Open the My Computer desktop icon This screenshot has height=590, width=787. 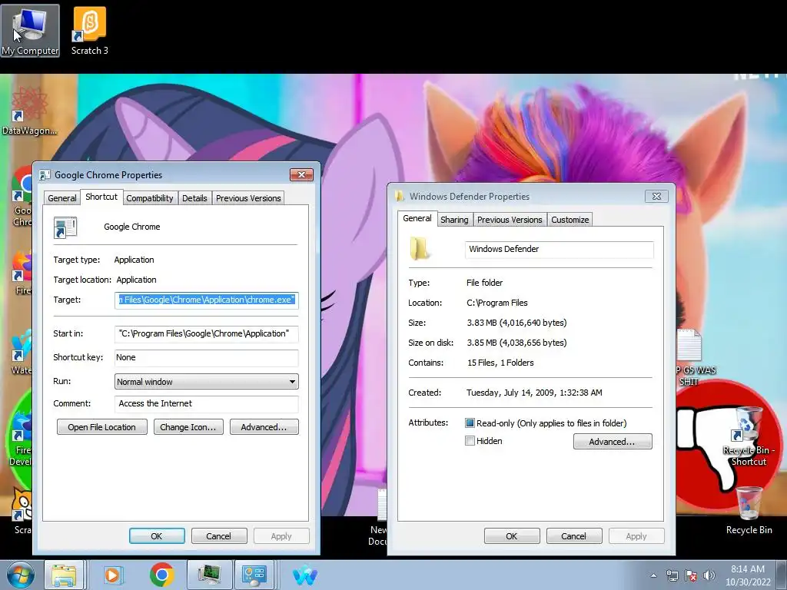[30, 31]
